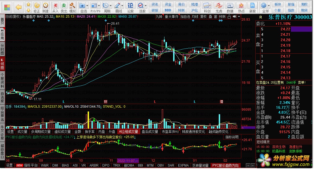Click the 财 marker on K-line chart
This screenshot has height=169, width=314.
[x=106, y=102]
